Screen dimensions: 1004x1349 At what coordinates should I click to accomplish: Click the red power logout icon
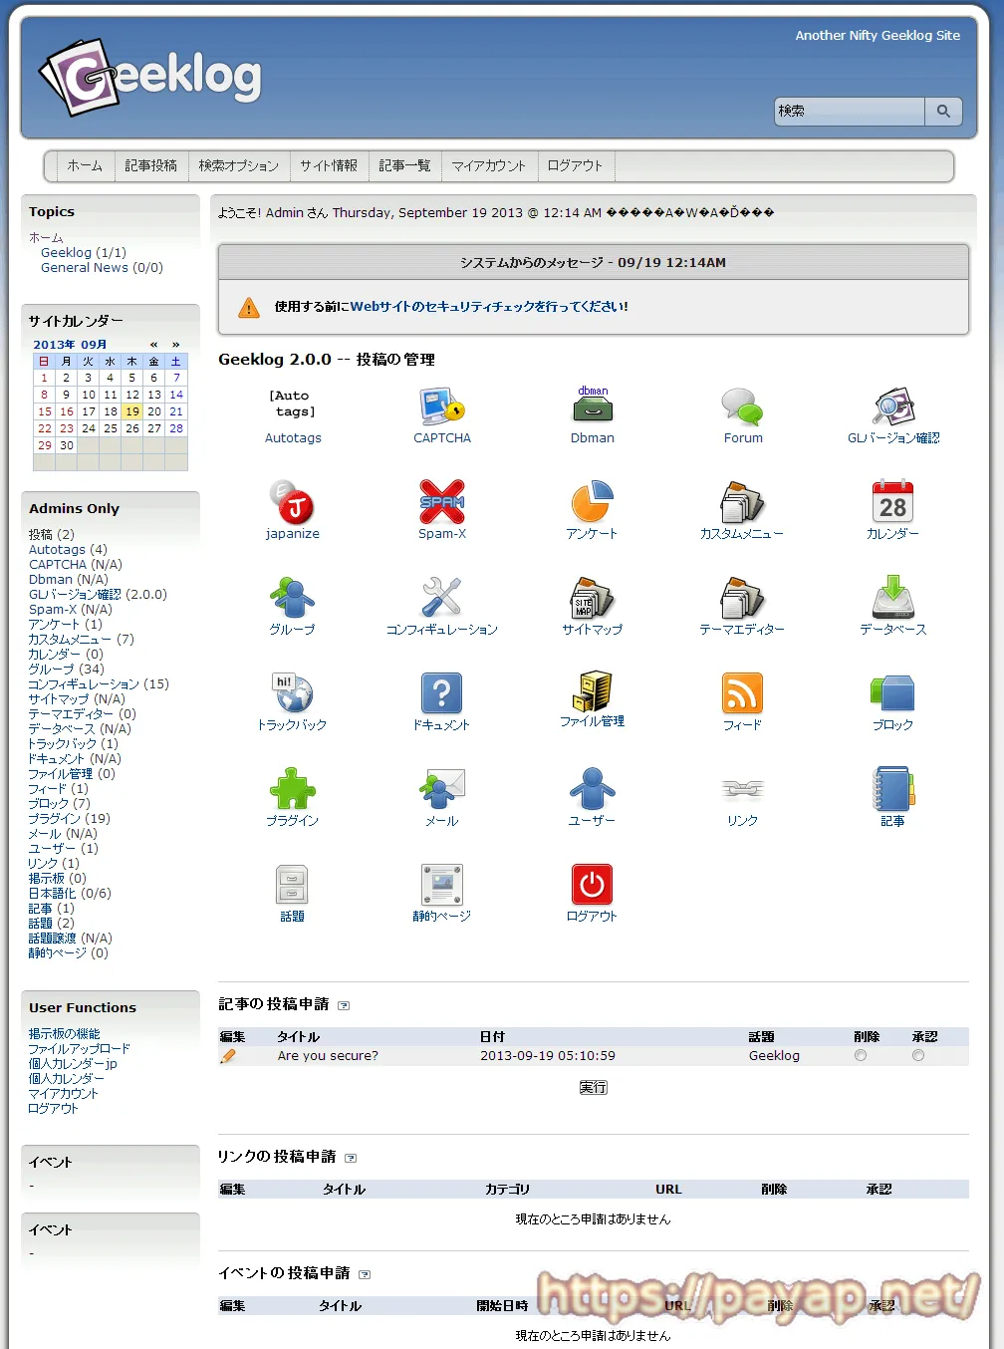point(592,885)
